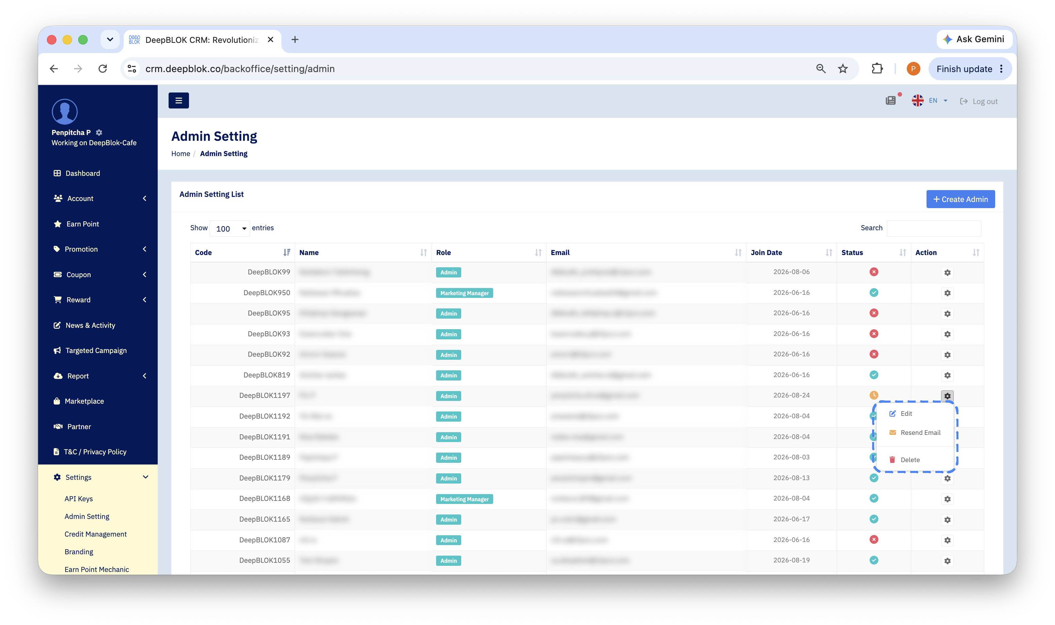The image size is (1055, 625).
Task: Open action gear for DeepBLOK93
Action: (947, 334)
